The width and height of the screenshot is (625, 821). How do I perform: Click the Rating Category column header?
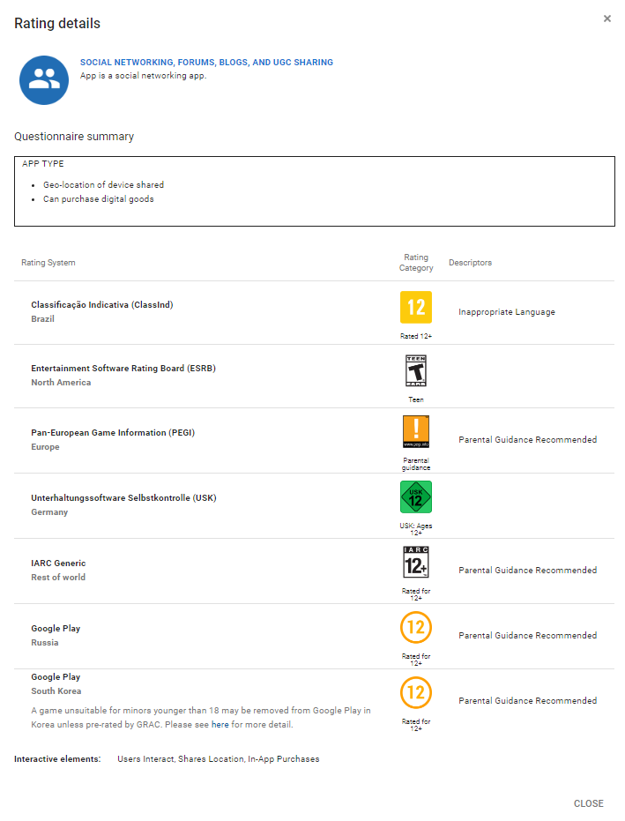(416, 263)
